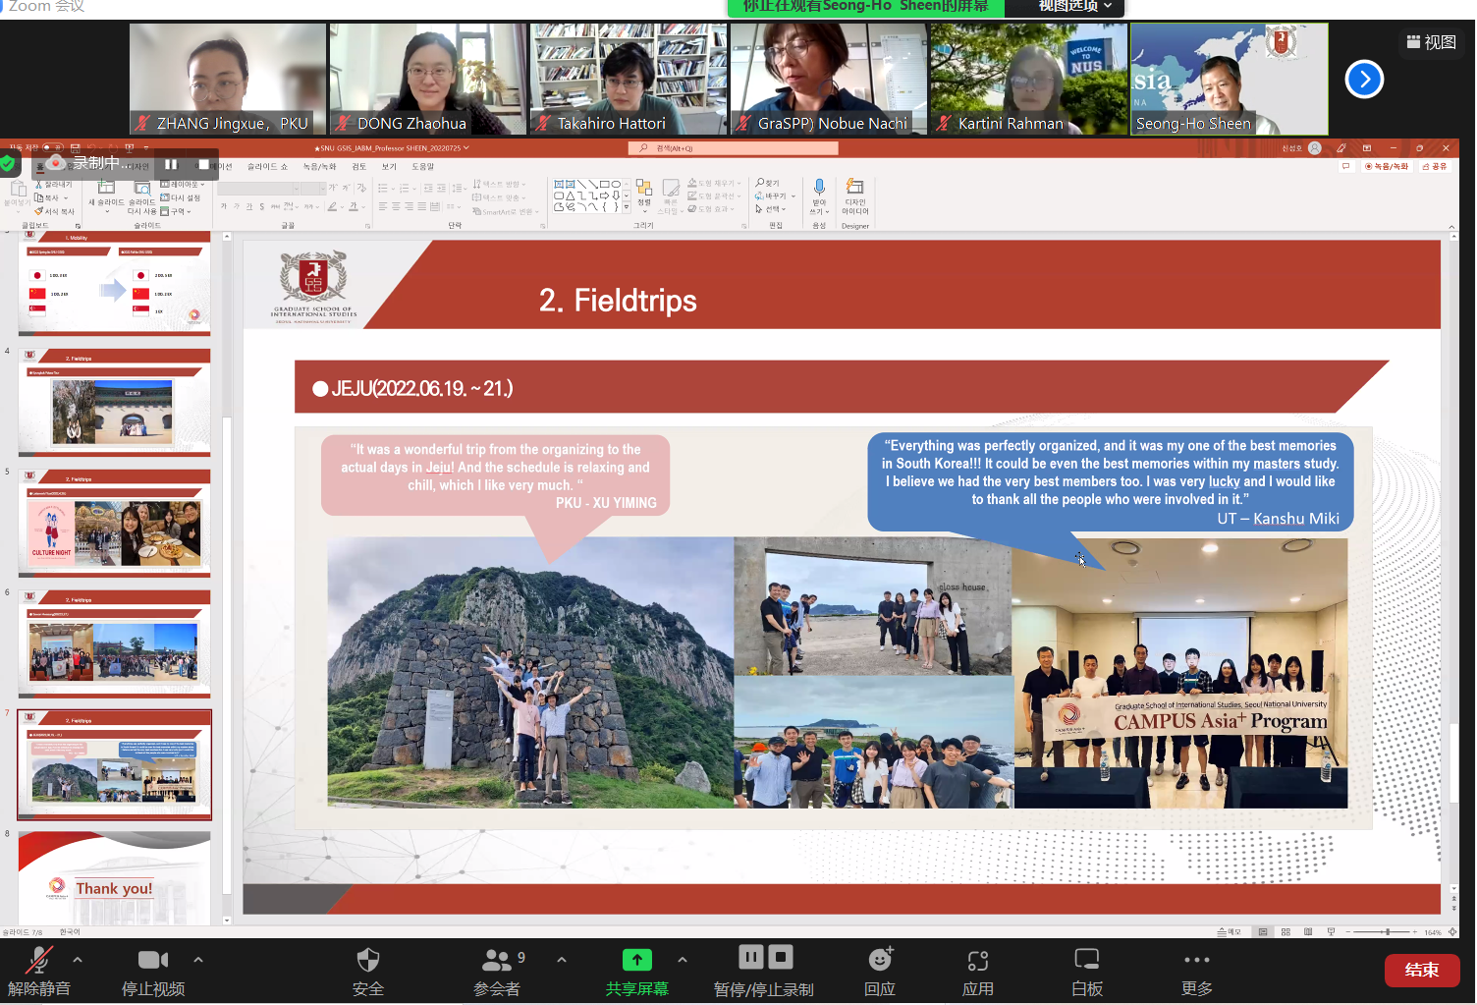The width and height of the screenshot is (1477, 1005).
Task: Toggle PowerPoint AutoSave switch
Action: [53, 148]
